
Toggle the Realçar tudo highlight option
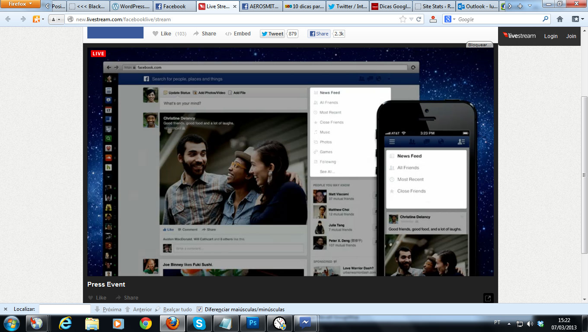click(x=173, y=309)
